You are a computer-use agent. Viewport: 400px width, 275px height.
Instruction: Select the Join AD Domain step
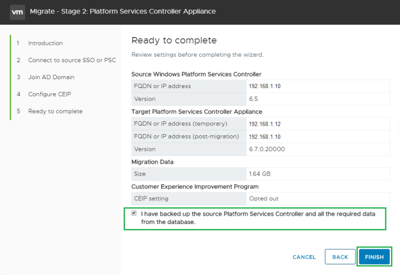click(x=51, y=77)
